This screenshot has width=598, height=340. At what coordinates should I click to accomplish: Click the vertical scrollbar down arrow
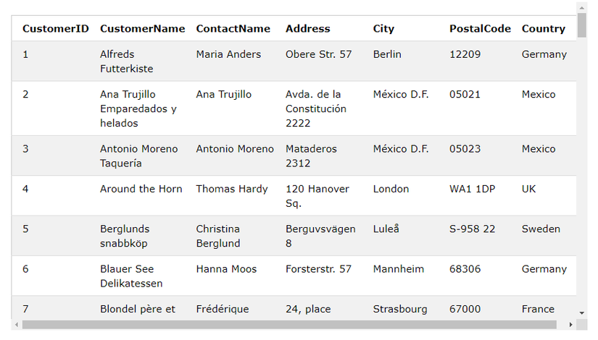(x=581, y=313)
